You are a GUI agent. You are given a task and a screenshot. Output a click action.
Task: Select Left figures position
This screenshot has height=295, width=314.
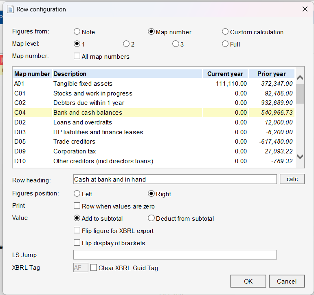point(77,194)
